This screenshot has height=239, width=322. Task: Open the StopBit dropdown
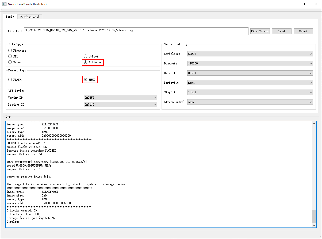(x=250, y=92)
